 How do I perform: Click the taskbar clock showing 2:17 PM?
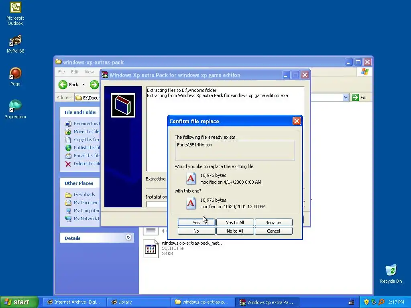(396, 302)
